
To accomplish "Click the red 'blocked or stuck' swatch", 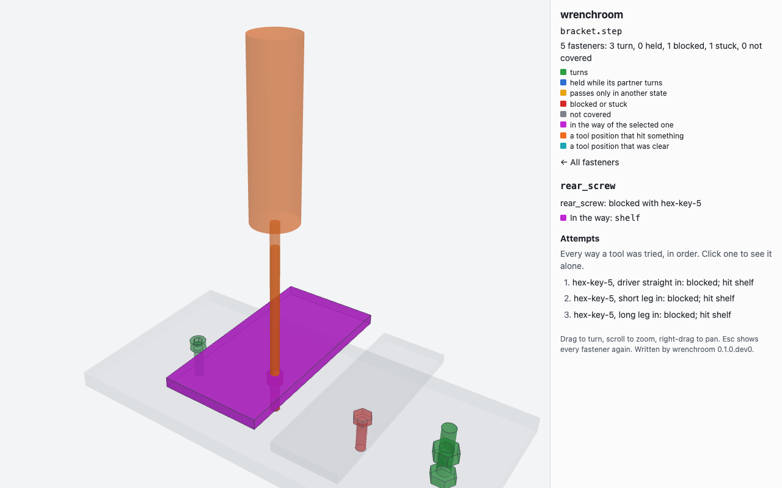I will 563,104.
